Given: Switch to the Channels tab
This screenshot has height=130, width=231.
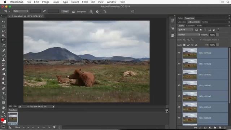Looking at the screenshot, I should tap(190, 26).
